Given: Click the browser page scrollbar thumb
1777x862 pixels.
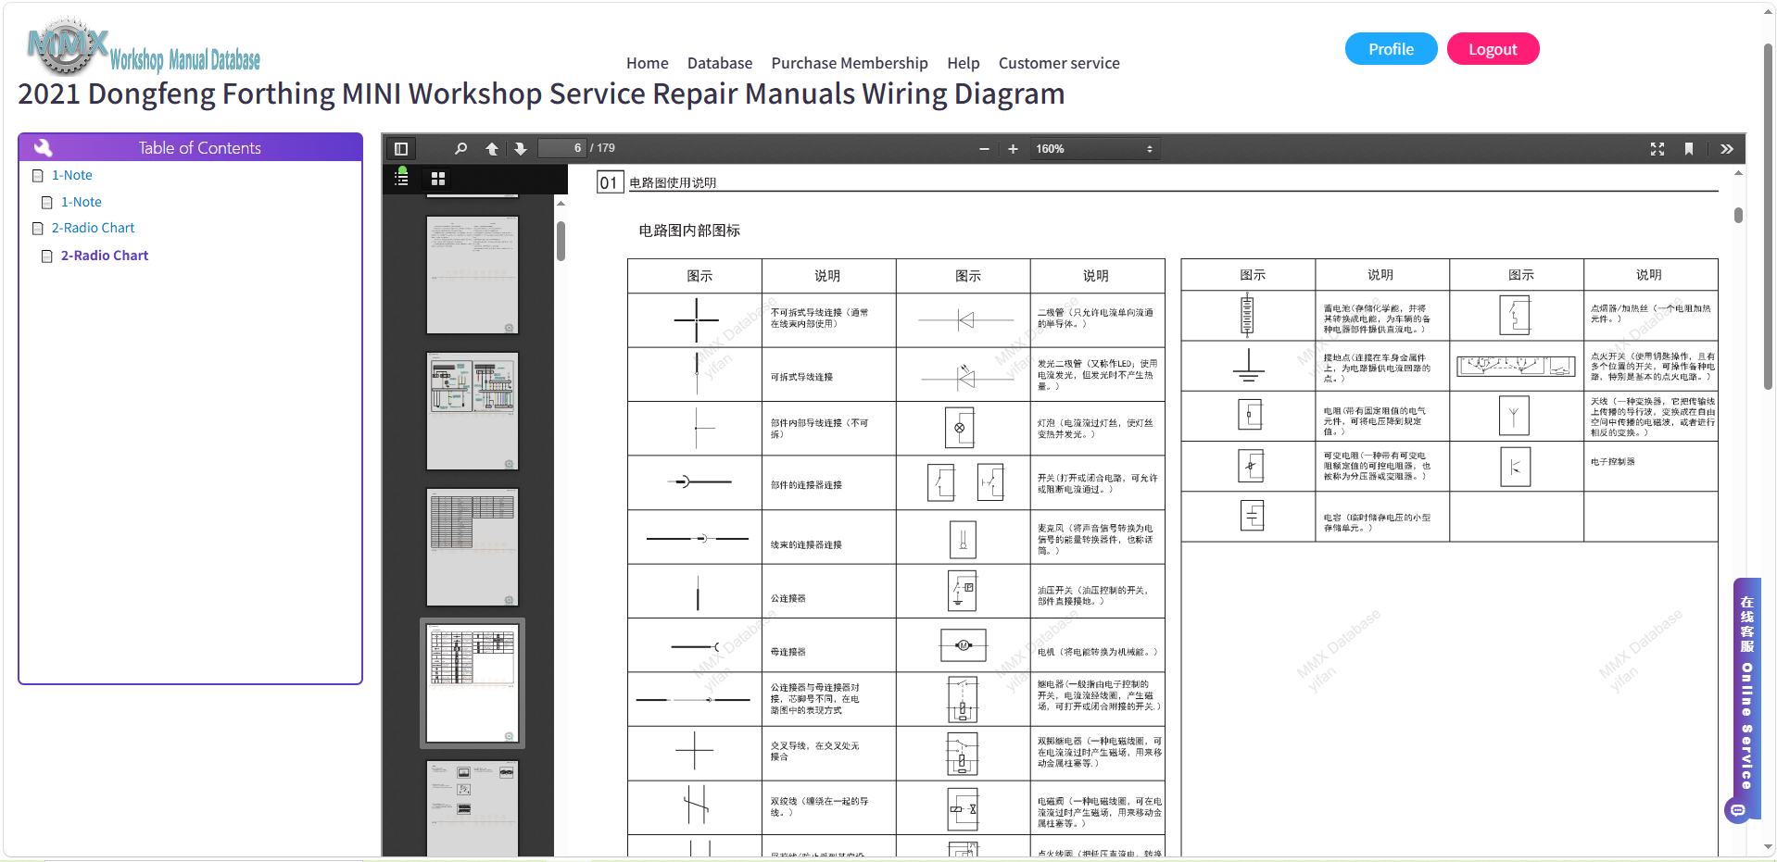Looking at the screenshot, I should coord(1768,216).
